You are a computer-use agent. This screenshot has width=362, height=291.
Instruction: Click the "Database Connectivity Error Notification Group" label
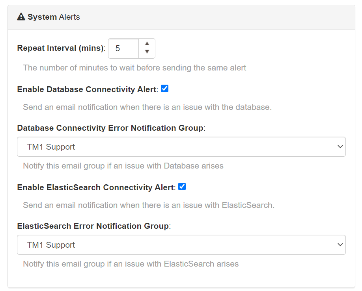[x=111, y=128]
